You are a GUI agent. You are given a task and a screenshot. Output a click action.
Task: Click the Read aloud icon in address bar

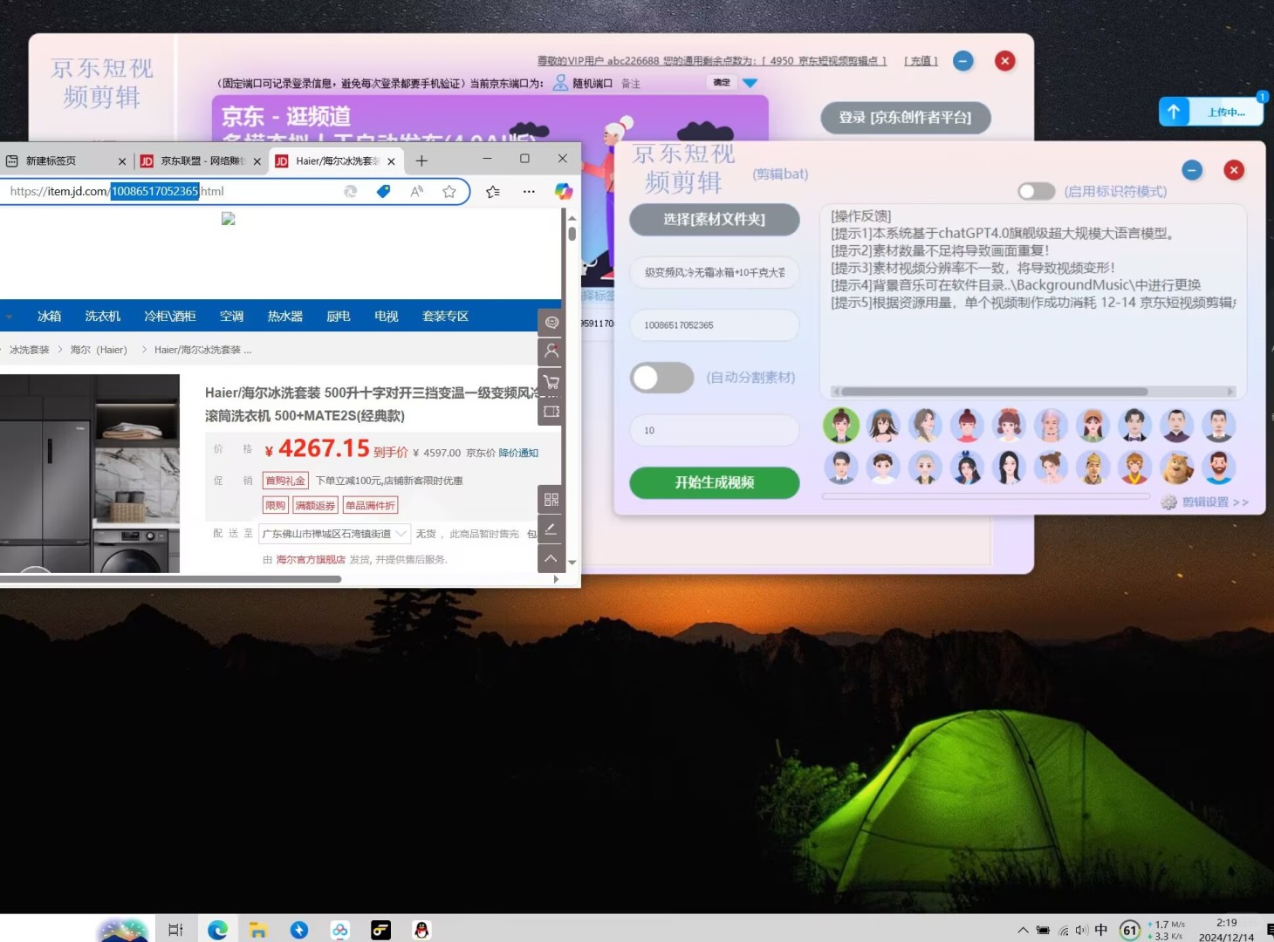point(416,191)
